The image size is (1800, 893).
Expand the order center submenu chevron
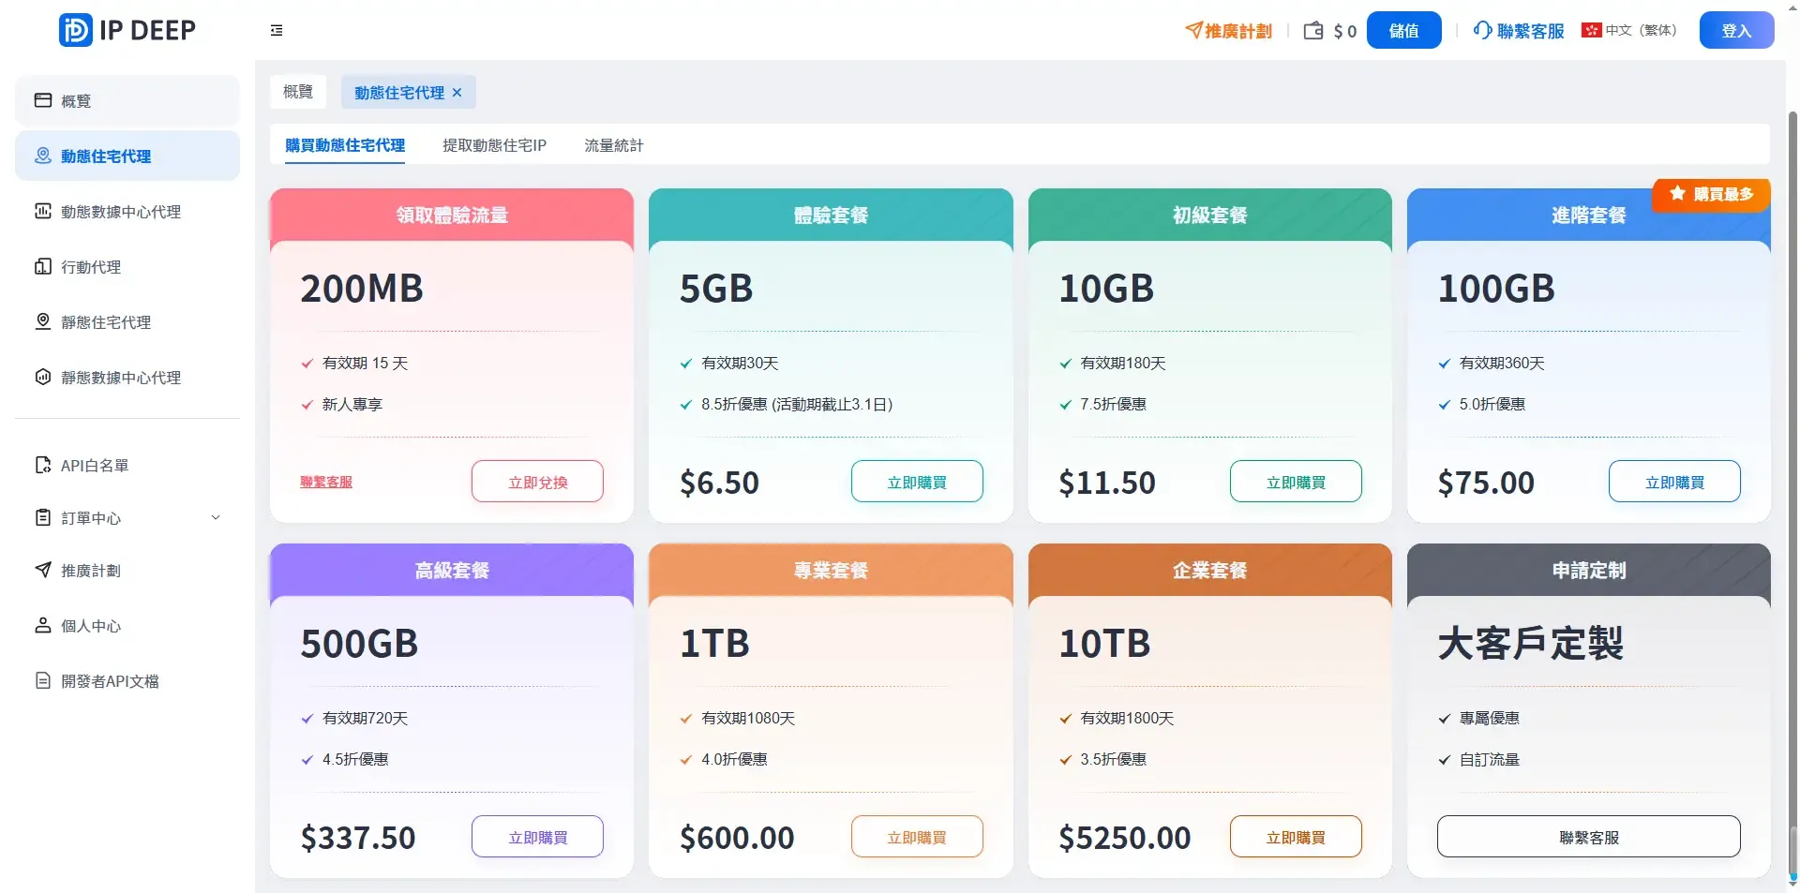click(x=216, y=517)
